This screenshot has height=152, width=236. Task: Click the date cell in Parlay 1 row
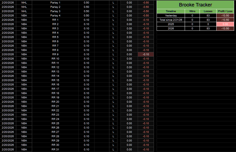8,3
